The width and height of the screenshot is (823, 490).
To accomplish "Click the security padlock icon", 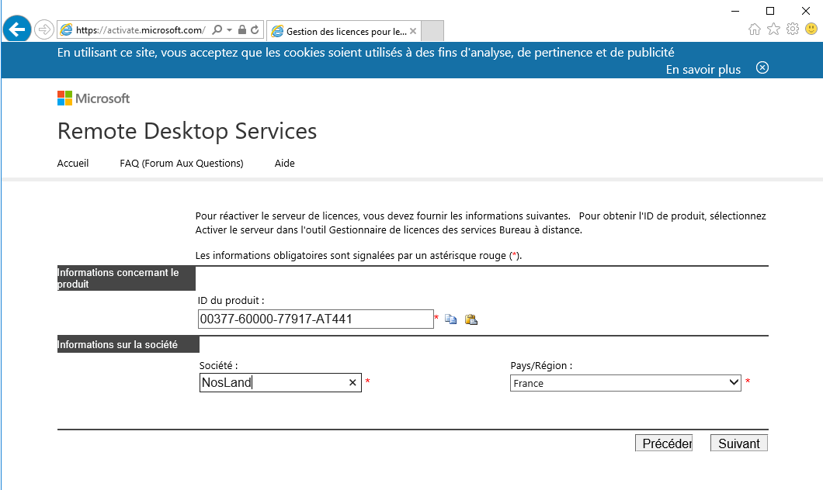I will click(x=242, y=30).
